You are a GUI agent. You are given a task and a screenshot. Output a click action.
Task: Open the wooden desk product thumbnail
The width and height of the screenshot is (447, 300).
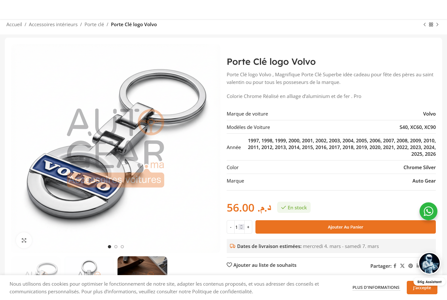pos(142,266)
